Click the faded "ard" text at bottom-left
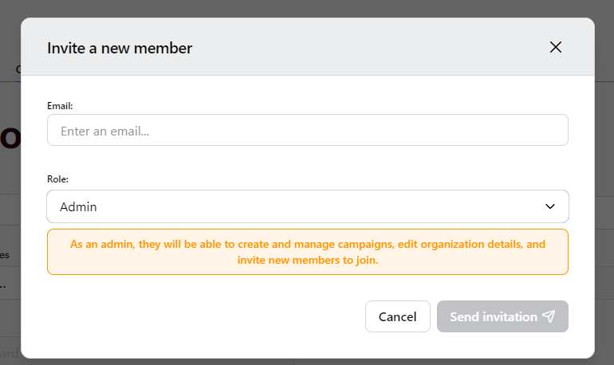This screenshot has height=365, width=614. 10,354
